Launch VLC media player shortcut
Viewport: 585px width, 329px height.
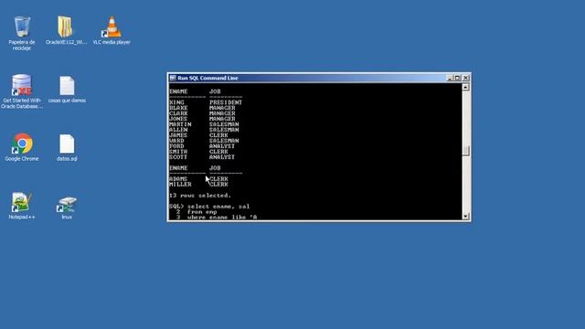coord(112,30)
